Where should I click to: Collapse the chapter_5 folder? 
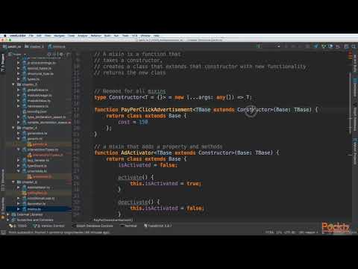(13, 182)
